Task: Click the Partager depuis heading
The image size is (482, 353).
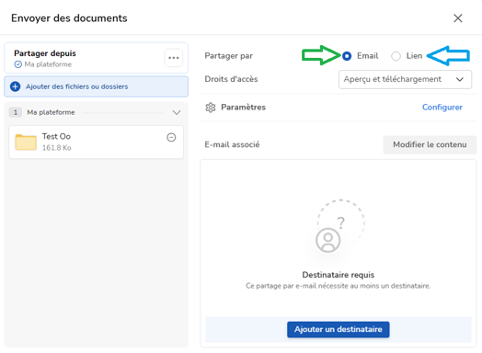Action: (45, 53)
